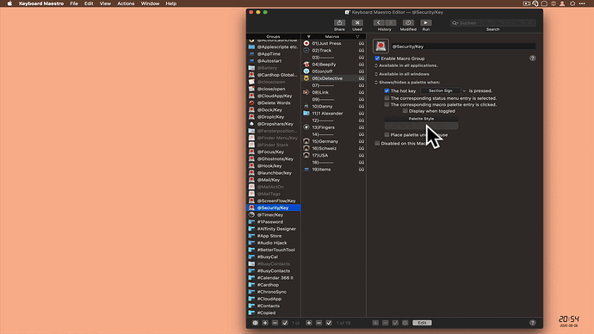The image size is (594, 334).
Task: Select the 04)Beepify macro
Action: pos(334,65)
